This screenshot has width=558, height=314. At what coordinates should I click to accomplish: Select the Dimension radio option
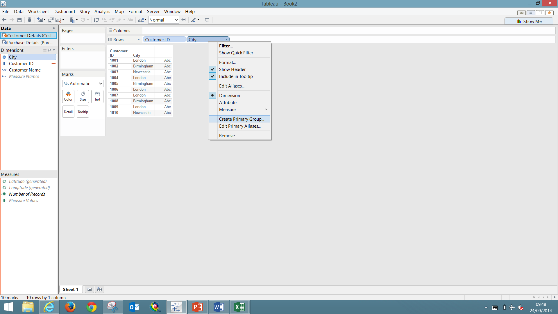point(229,96)
